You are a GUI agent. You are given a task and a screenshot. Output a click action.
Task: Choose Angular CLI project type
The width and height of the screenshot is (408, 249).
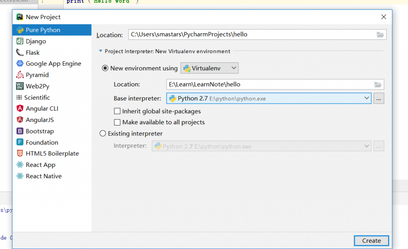(x=52, y=108)
